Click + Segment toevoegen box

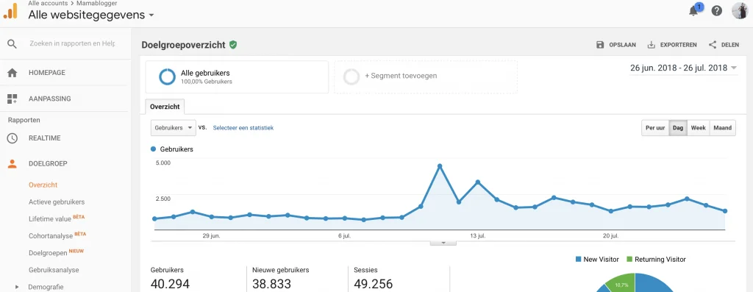[x=426, y=76]
